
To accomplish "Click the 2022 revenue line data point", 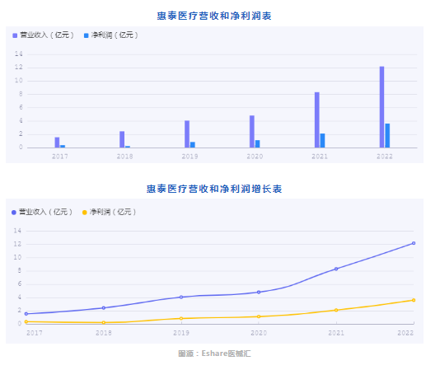I will coord(414,243).
